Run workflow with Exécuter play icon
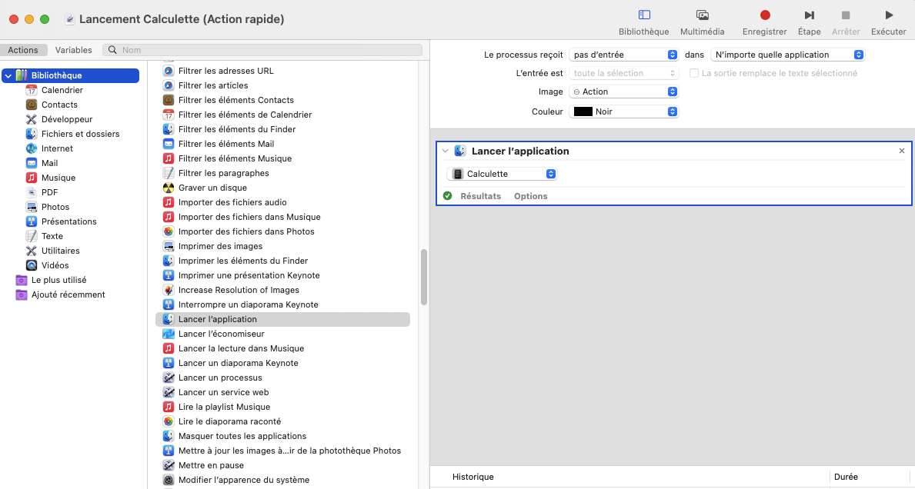The width and height of the screenshot is (915, 489). [889, 15]
